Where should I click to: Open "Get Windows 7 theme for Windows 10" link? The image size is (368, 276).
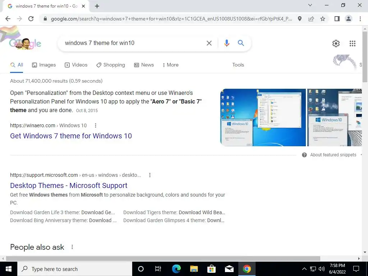[x=71, y=136]
